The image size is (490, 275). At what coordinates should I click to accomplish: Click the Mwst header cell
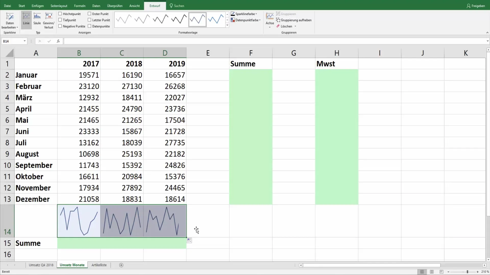[x=337, y=64]
